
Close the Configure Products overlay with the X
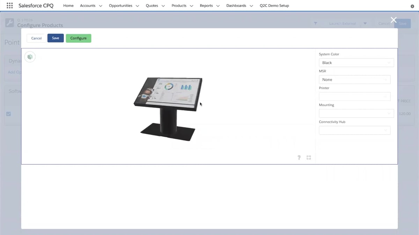394,20
